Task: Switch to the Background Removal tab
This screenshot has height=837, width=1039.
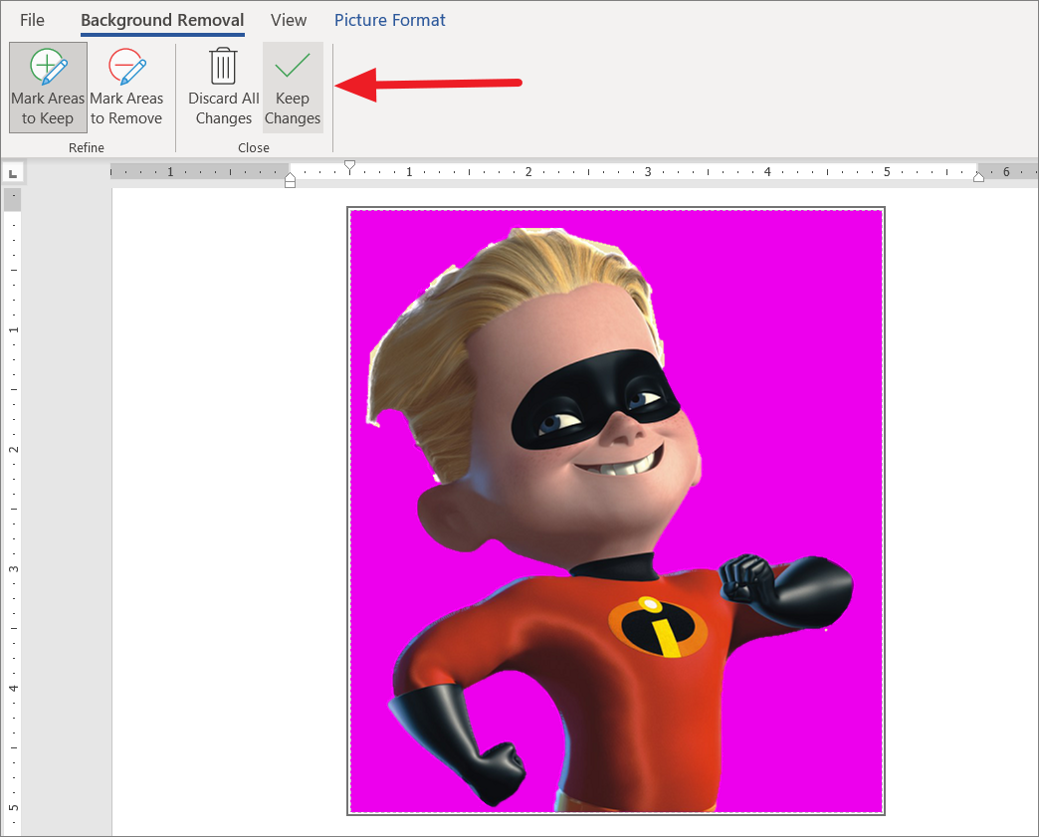Action: click(x=162, y=21)
